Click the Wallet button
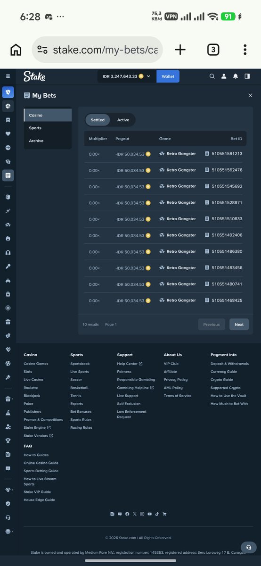The height and width of the screenshot is (566, 261). [168, 76]
